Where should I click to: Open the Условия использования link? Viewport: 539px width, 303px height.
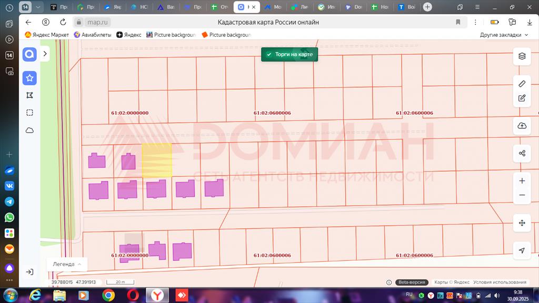tap(500, 282)
